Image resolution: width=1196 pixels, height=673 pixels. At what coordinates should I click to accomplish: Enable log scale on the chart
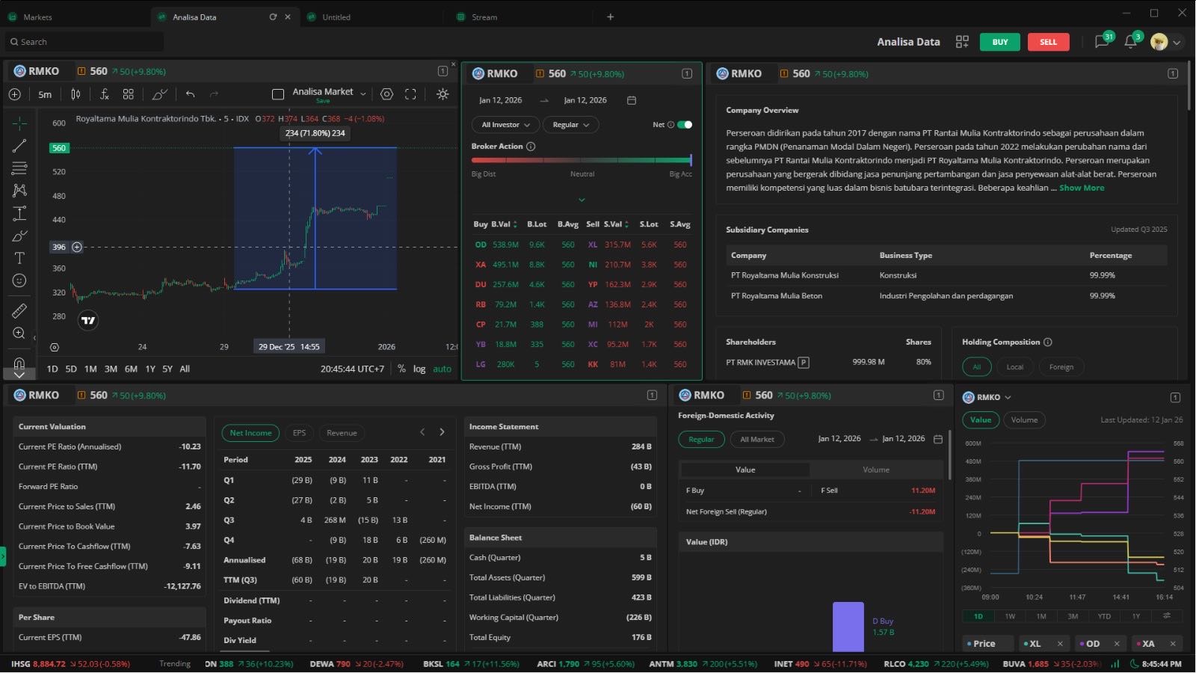(x=419, y=369)
